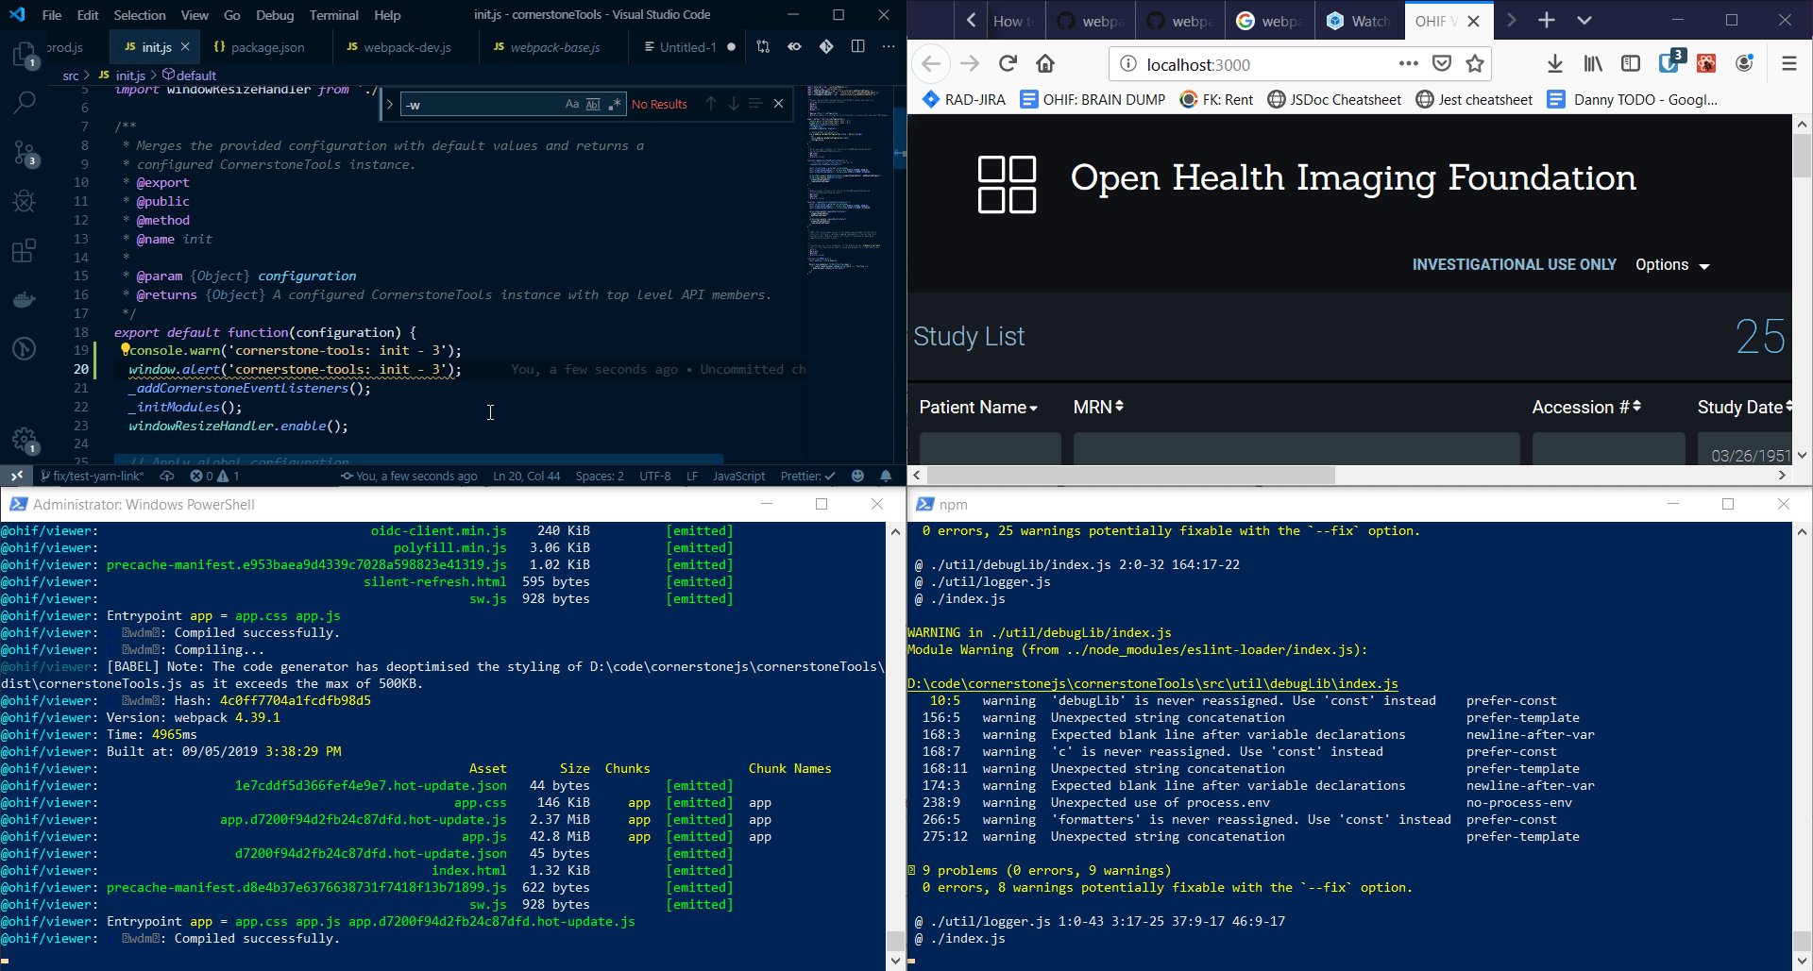Open the Debug menu

point(274,15)
